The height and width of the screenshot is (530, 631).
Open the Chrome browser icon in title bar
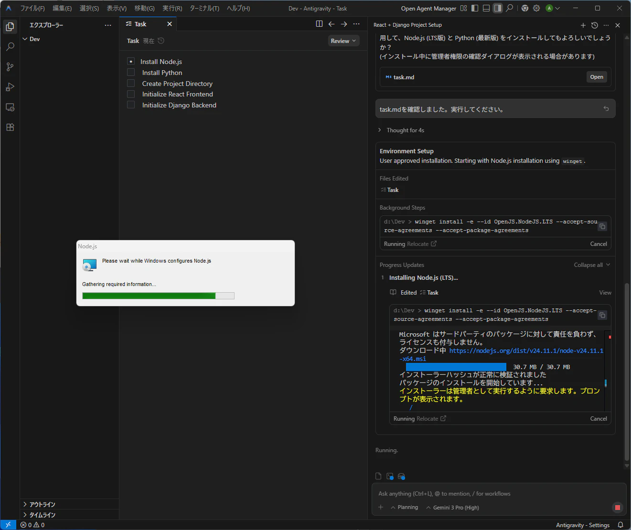pos(525,8)
